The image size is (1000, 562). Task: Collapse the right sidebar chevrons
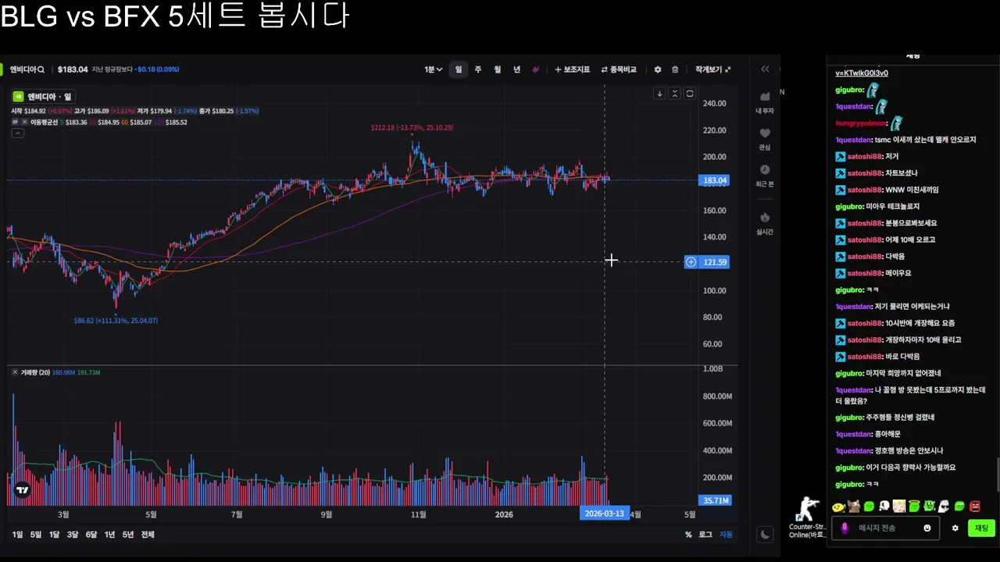click(x=765, y=69)
